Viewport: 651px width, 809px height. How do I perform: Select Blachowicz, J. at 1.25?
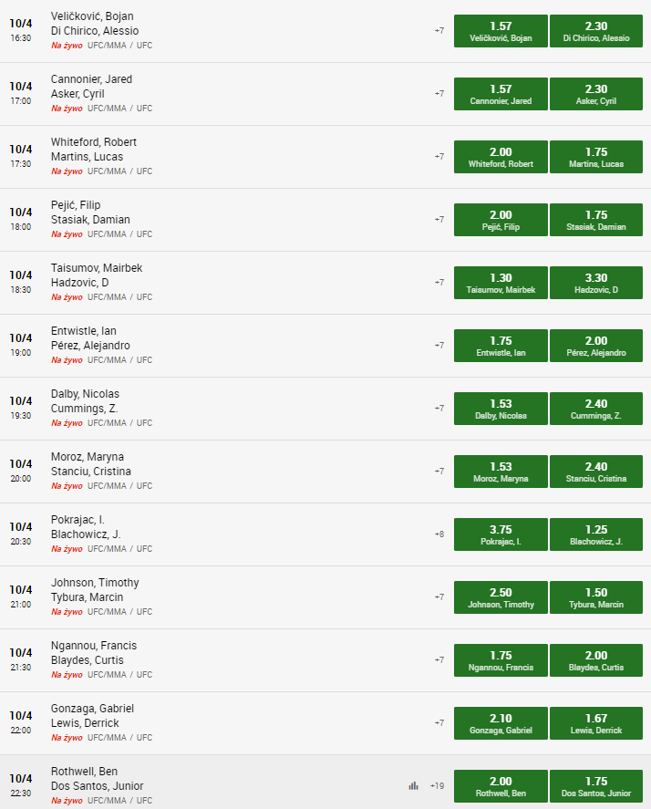point(595,534)
